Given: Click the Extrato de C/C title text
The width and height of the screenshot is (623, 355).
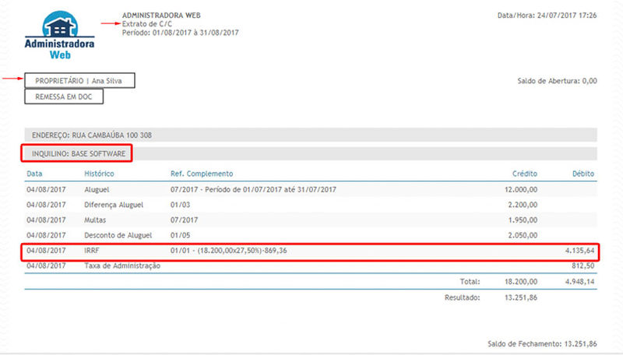Looking at the screenshot, I should (x=147, y=23).
